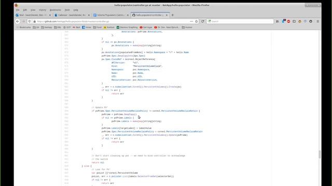The height and width of the screenshot is (186, 332).
Task: Click the '// Look for PV' comment
Action: (101, 169)
